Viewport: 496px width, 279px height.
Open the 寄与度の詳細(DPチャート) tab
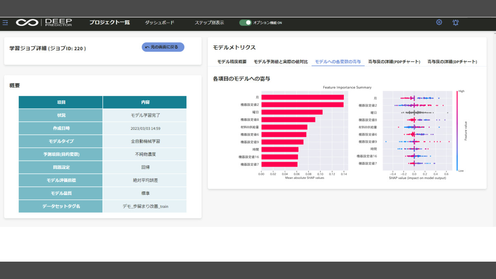(x=452, y=62)
